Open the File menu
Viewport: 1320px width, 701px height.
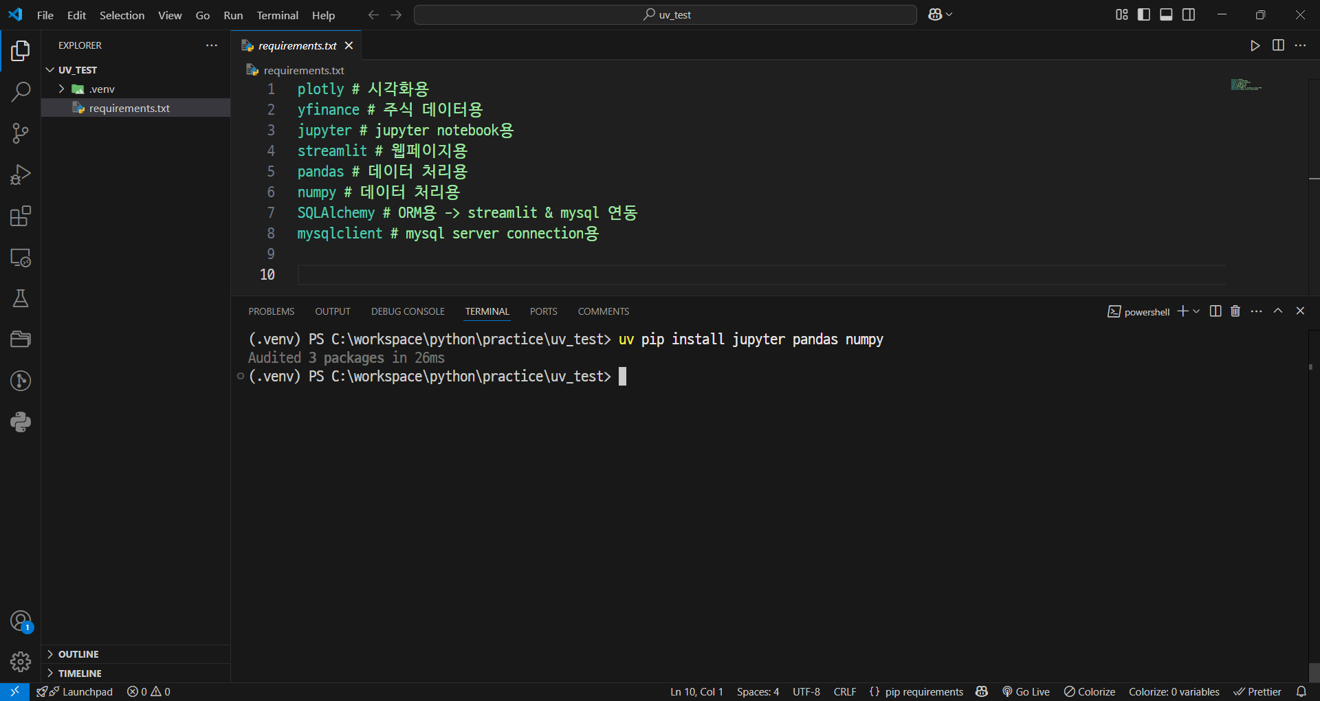[x=45, y=15]
